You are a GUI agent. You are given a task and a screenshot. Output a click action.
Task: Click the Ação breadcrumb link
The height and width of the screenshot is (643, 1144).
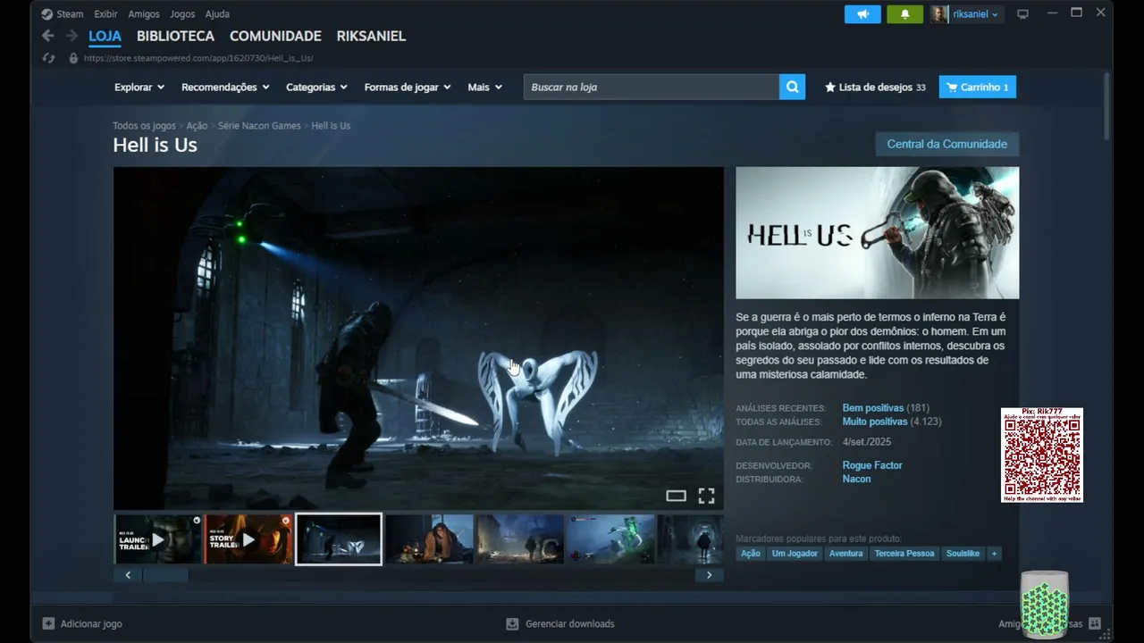click(197, 126)
